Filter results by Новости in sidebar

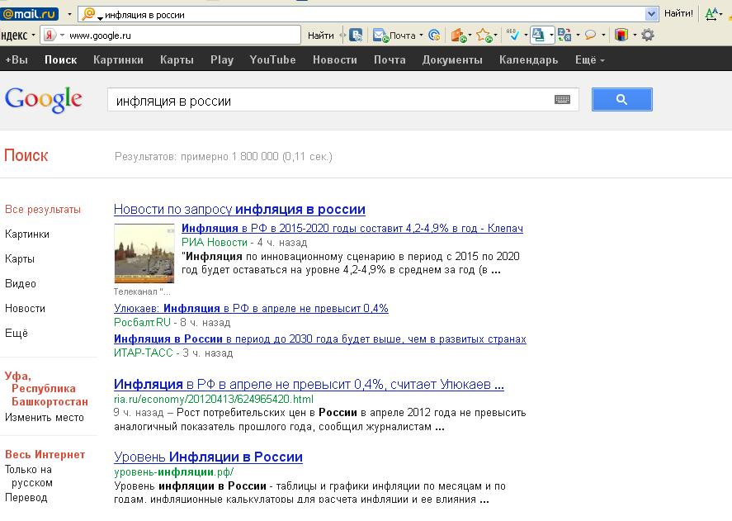(26, 309)
